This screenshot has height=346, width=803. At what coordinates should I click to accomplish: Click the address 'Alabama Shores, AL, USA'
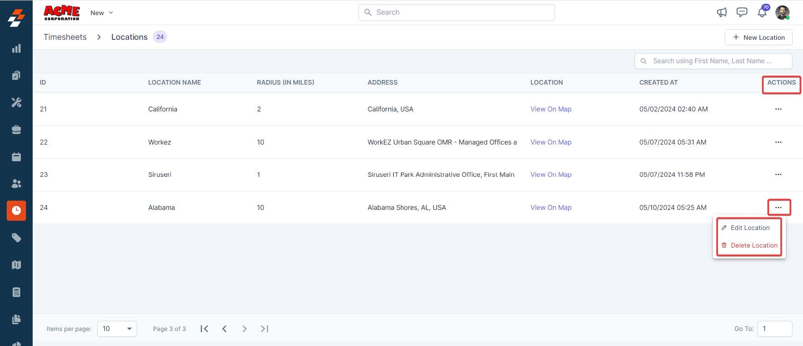tap(407, 207)
